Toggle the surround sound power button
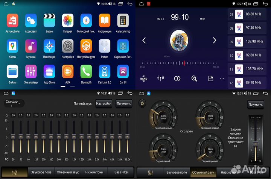Image resolution: width=271 pixels, height=179 pixels. click(143, 103)
